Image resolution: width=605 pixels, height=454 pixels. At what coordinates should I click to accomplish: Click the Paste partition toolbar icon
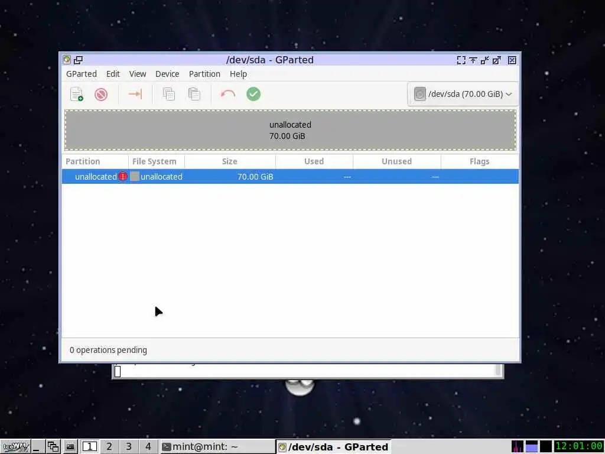pos(194,94)
